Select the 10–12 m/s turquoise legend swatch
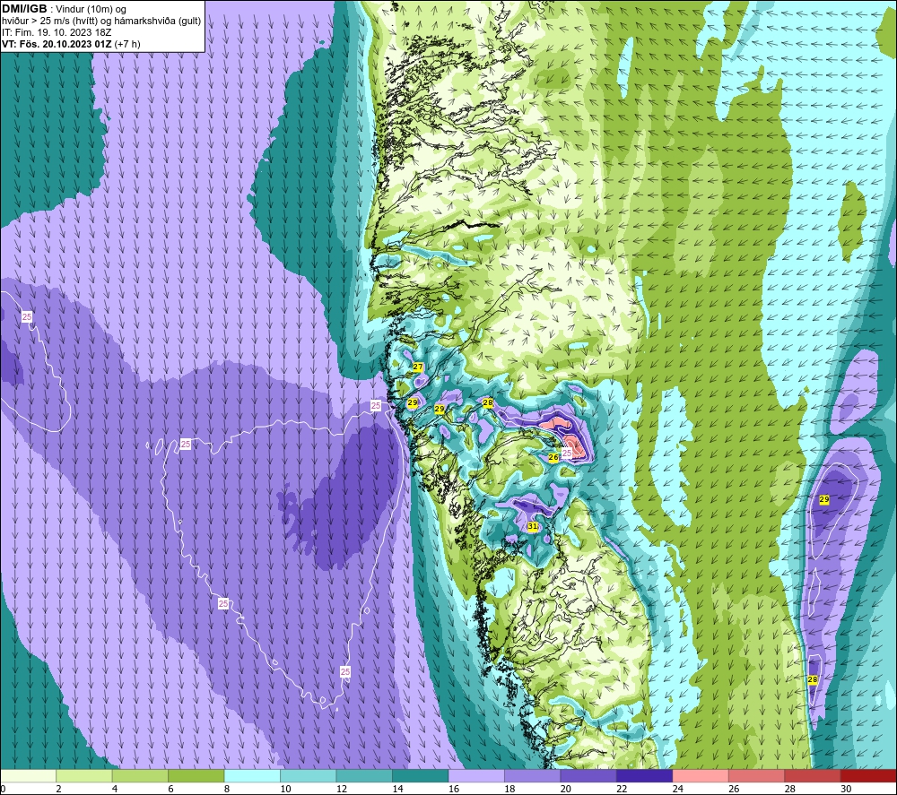This screenshot has height=795, width=897. click(309, 775)
